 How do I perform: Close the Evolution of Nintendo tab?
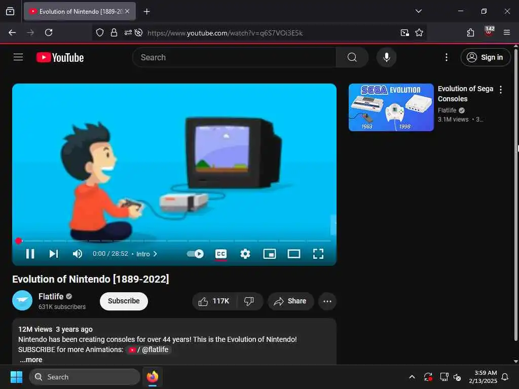pyautogui.click(x=127, y=11)
